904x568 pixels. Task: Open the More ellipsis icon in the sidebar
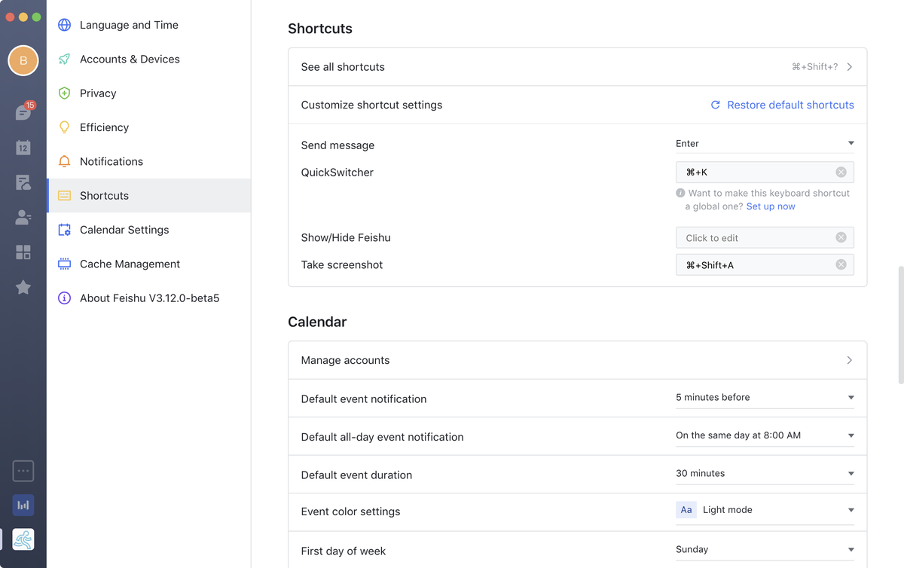pos(23,471)
